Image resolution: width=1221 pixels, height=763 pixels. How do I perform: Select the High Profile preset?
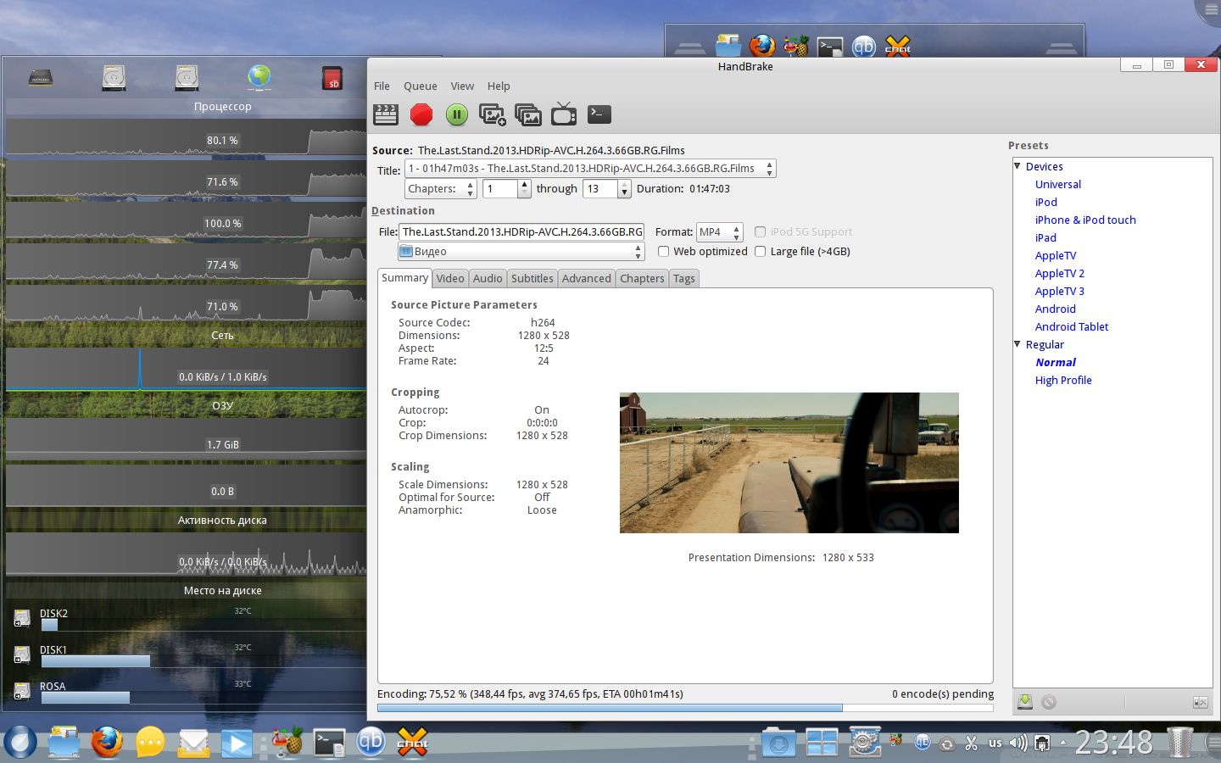point(1063,381)
